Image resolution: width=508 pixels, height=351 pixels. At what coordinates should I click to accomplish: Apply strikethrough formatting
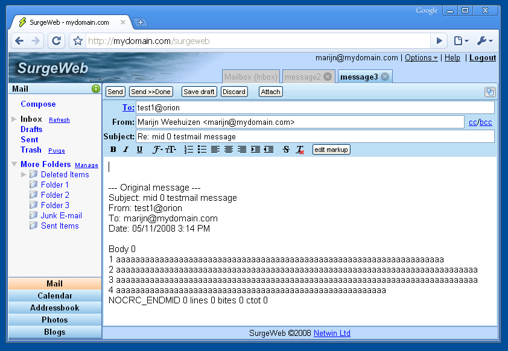click(286, 150)
